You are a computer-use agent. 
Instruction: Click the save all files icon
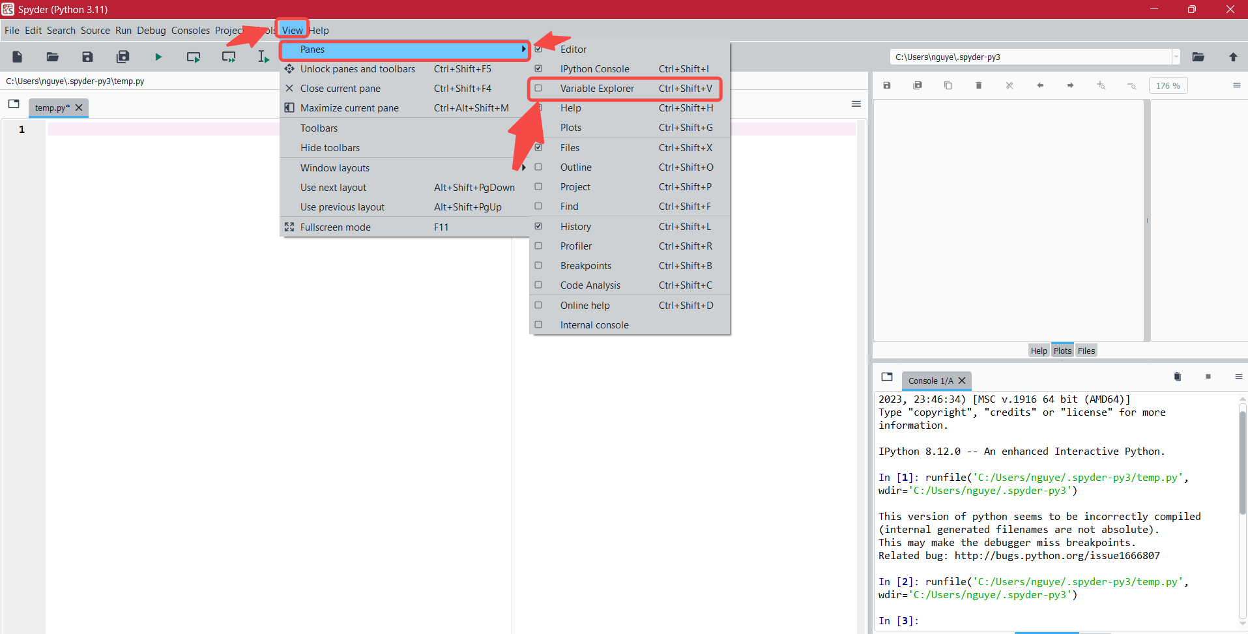(x=123, y=57)
